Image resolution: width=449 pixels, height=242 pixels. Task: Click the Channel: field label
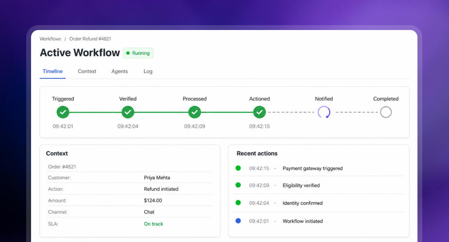[x=58, y=212]
